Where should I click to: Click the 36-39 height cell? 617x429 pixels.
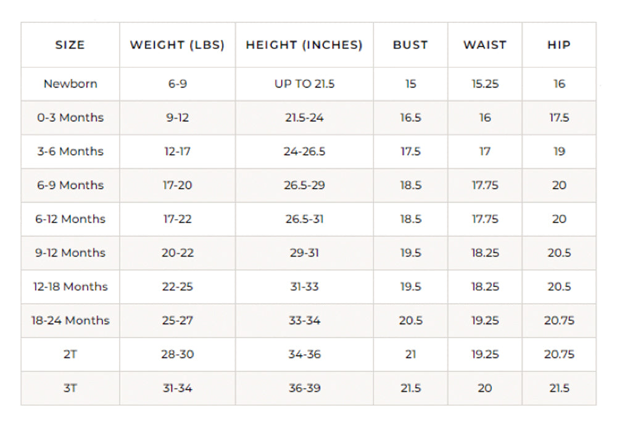coord(304,388)
